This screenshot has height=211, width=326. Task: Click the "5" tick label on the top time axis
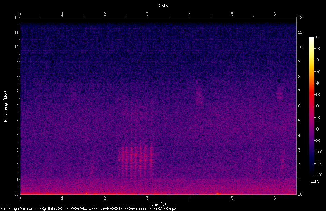(x=232, y=14)
